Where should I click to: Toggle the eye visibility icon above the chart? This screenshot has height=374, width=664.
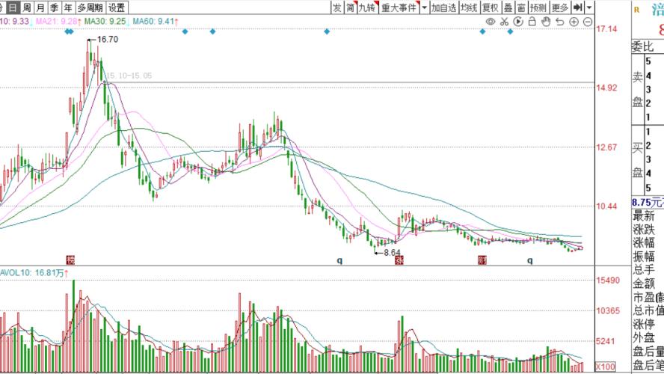coord(491,22)
